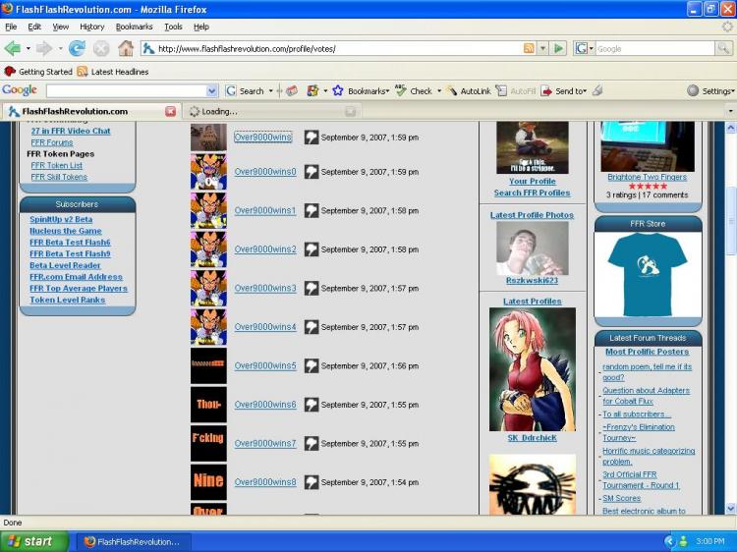Click the thumbs-down vote icon beside Over9000wins
This screenshot has width=737, height=552.
[x=312, y=138]
